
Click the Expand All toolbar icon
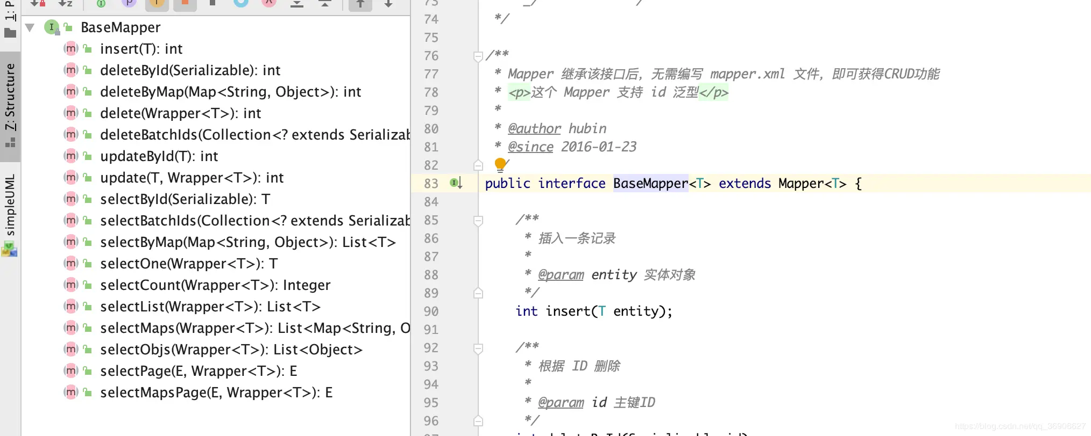296,3
